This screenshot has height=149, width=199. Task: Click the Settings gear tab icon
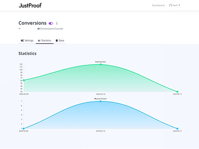(22, 41)
